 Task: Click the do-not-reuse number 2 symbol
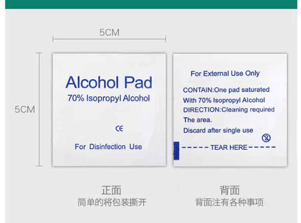pyautogui.click(x=266, y=138)
